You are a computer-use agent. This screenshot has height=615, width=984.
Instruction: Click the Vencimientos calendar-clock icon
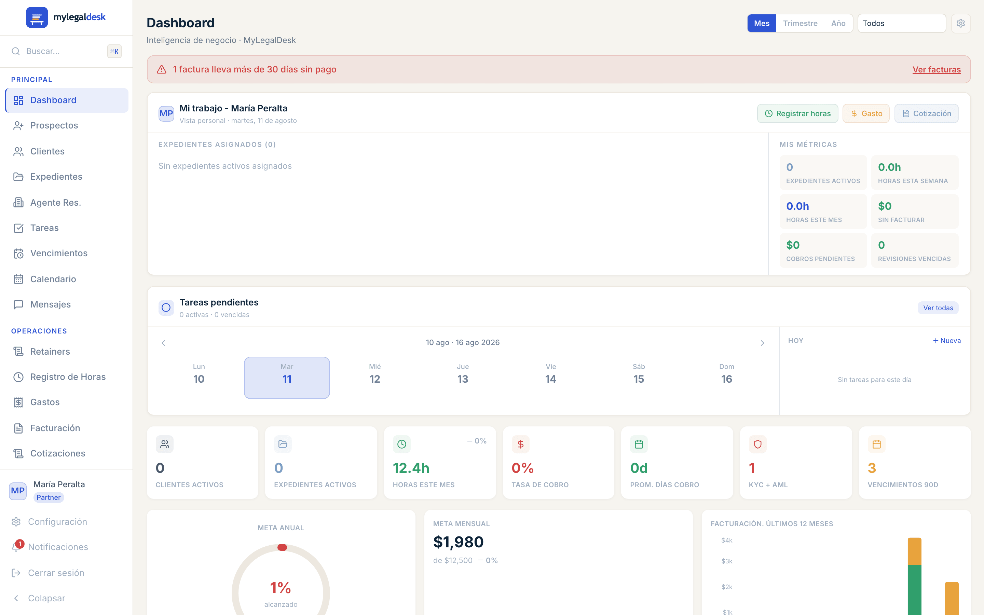click(18, 254)
